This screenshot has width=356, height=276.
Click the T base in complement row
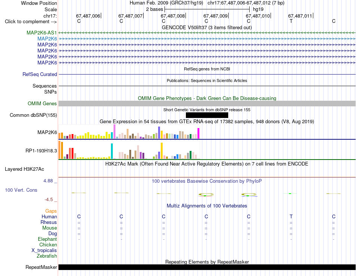[291, 21]
